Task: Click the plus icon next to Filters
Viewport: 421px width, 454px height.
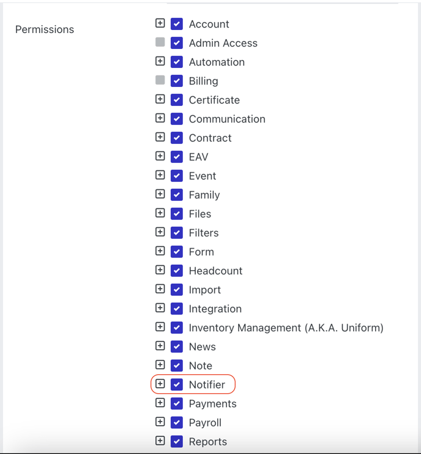Action: pos(160,232)
